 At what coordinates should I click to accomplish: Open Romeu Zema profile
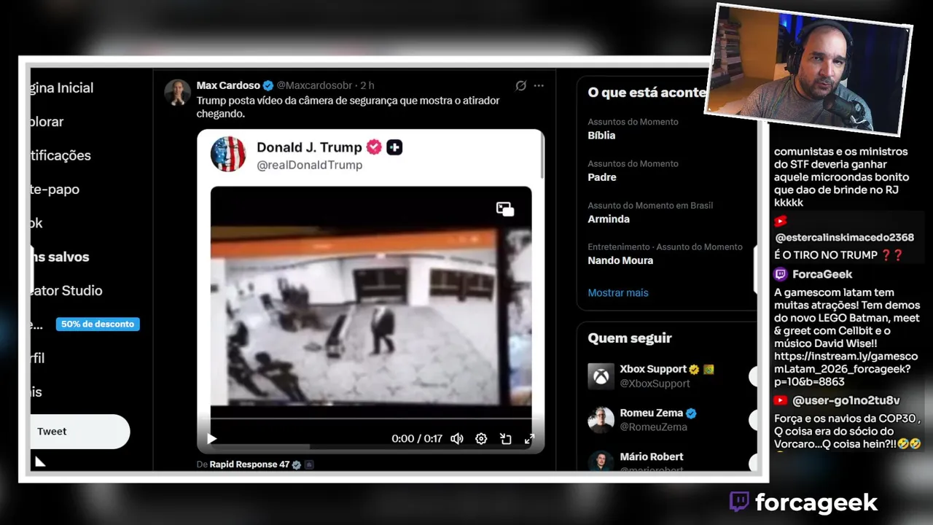pos(652,413)
